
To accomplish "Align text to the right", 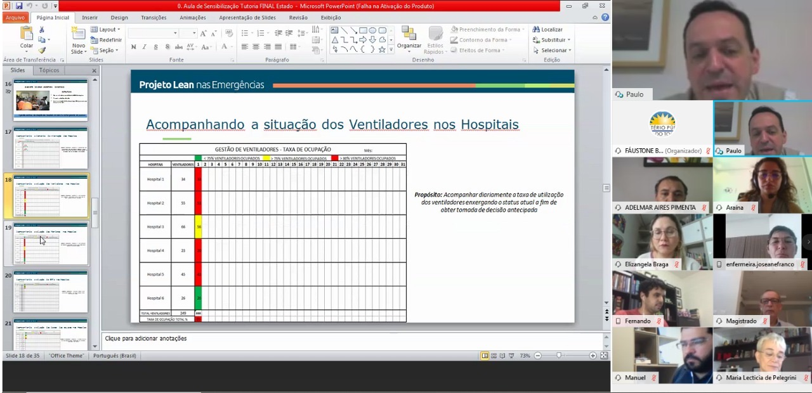I will click(x=267, y=47).
